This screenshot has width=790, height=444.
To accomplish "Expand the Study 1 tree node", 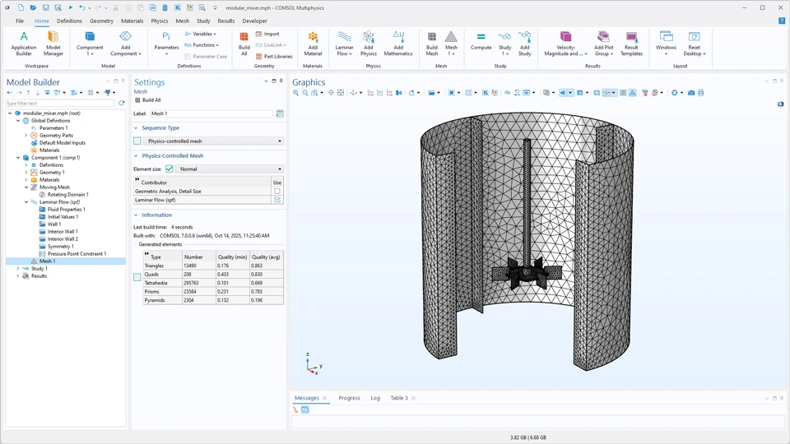I will click(x=18, y=269).
